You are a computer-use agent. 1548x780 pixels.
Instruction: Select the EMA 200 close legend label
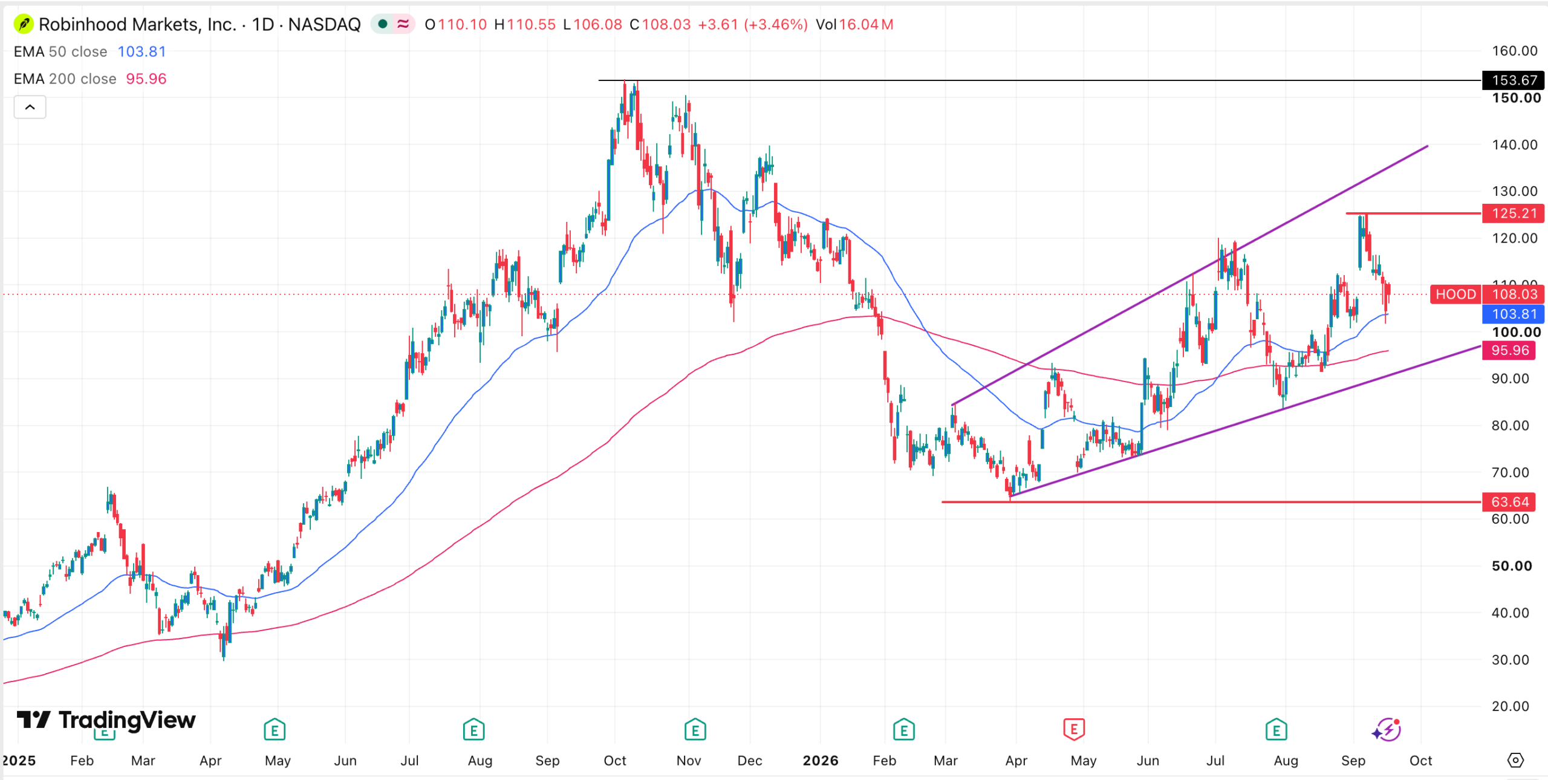click(x=65, y=79)
